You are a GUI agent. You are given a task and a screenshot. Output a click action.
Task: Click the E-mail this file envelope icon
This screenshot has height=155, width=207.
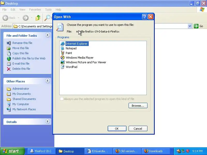tap(9, 64)
